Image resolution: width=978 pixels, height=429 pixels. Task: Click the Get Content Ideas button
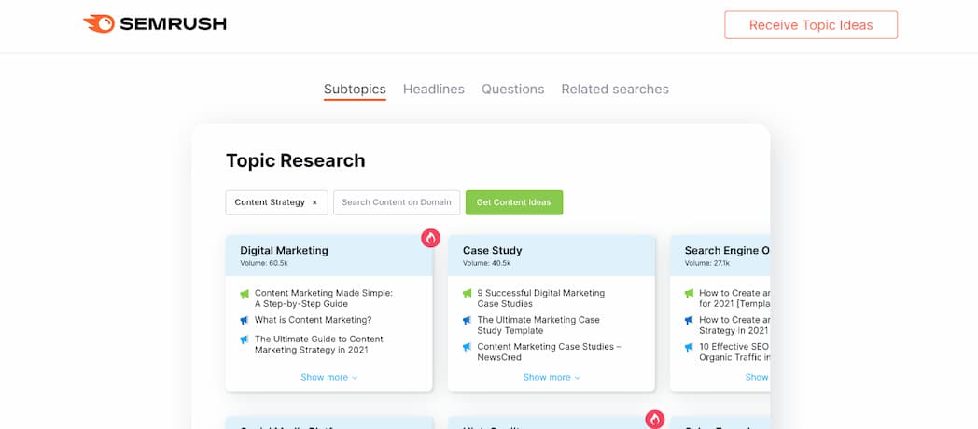click(514, 202)
